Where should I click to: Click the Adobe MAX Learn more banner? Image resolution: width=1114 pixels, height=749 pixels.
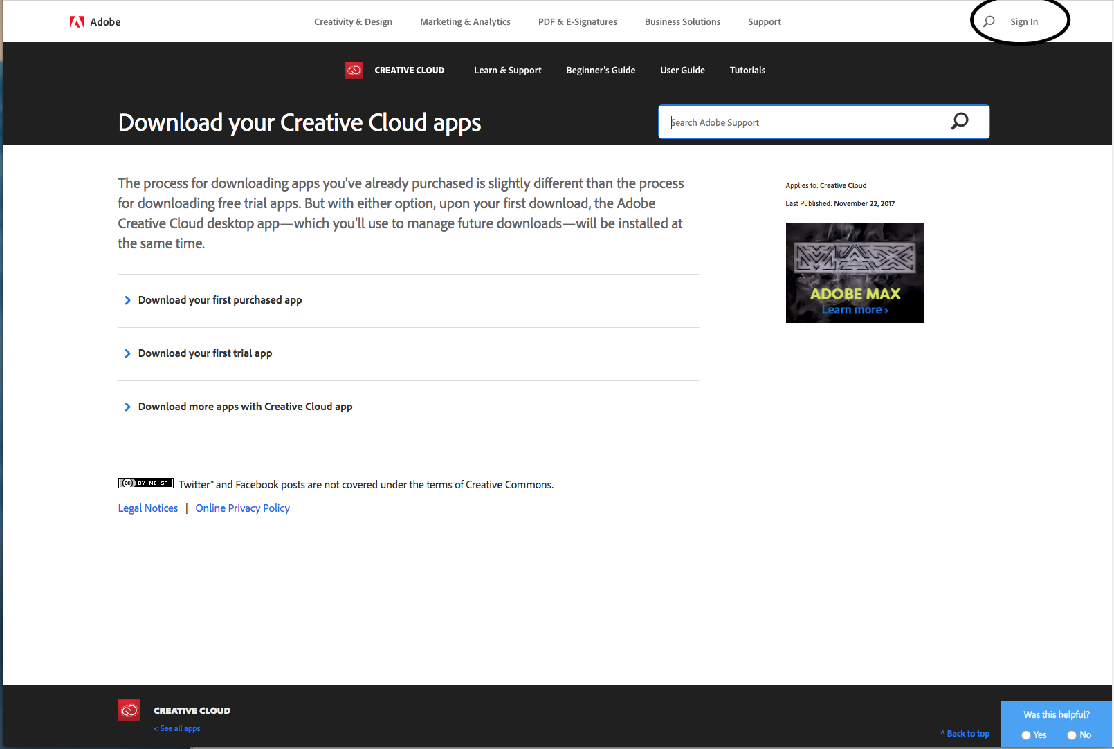tap(855, 272)
